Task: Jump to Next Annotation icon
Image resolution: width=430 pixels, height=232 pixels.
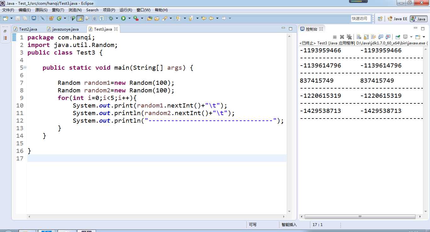Action: click(178, 19)
